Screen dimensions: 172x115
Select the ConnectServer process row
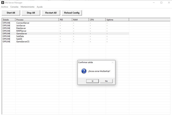[66, 23]
